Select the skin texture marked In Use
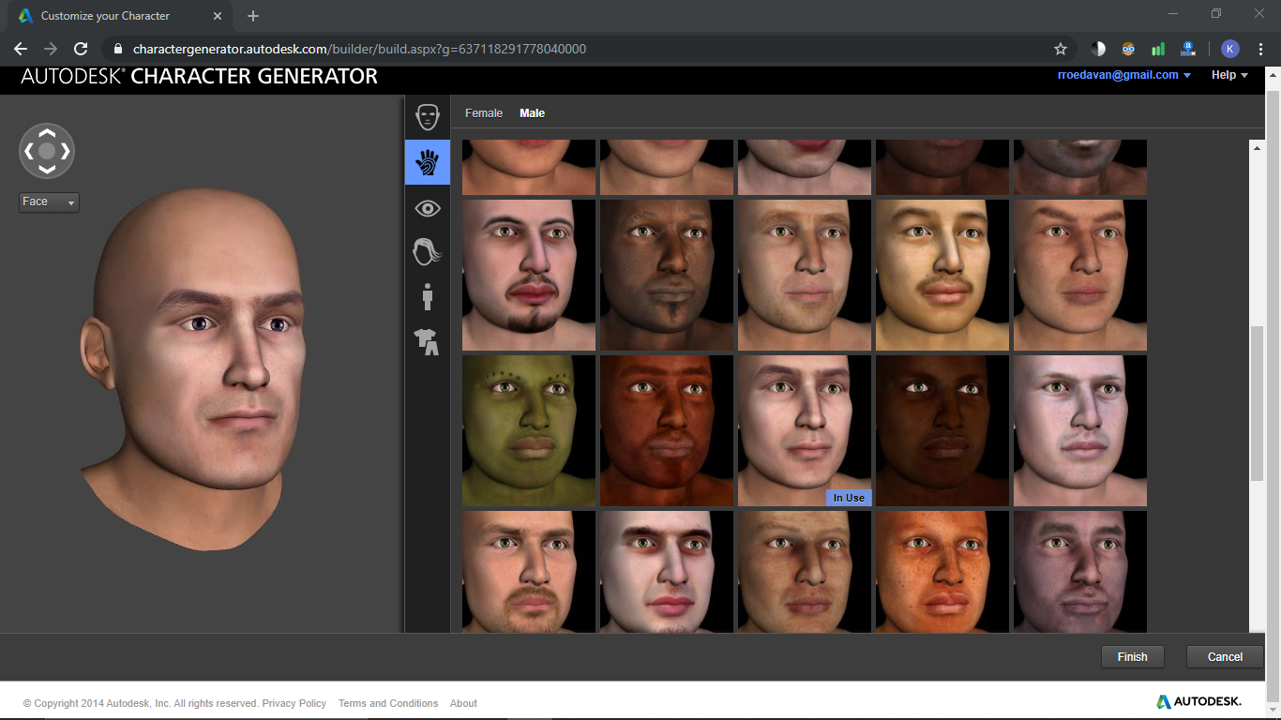Viewport: 1281px width, 720px height. 804,430
